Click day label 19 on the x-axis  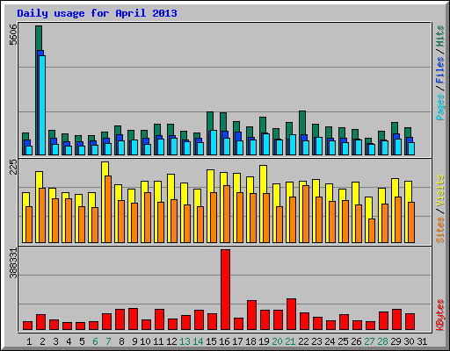coord(264,341)
